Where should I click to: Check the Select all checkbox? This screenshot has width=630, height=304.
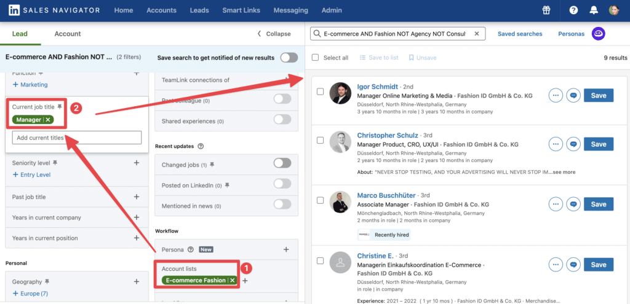316,57
